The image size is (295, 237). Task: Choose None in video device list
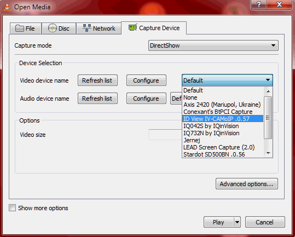click(x=223, y=97)
